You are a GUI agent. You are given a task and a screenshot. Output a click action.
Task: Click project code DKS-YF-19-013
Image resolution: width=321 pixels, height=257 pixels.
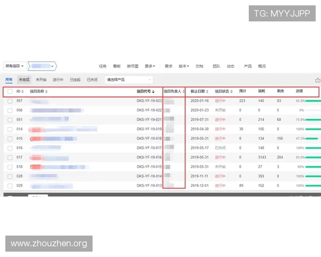pyautogui.click(x=149, y=186)
